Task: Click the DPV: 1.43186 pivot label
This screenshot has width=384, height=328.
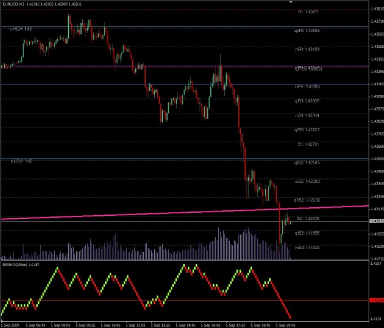Action: tap(307, 87)
